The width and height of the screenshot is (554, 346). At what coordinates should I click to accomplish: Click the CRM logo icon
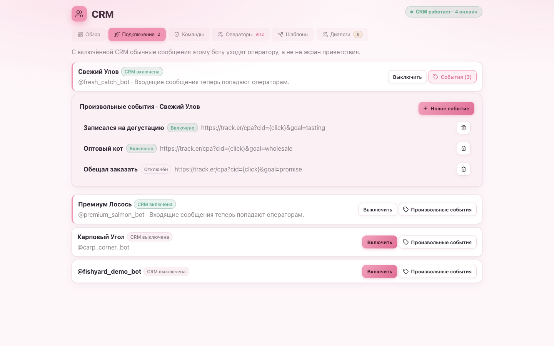79,14
